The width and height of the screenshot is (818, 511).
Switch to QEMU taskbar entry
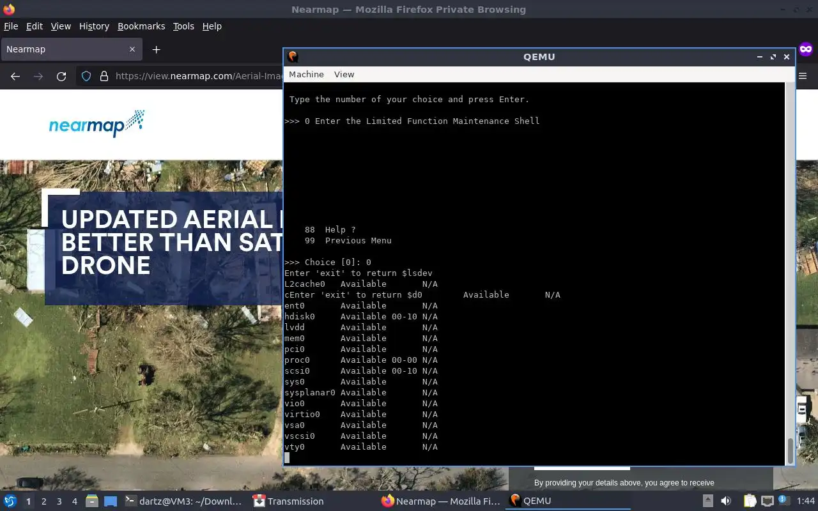[x=569, y=501]
